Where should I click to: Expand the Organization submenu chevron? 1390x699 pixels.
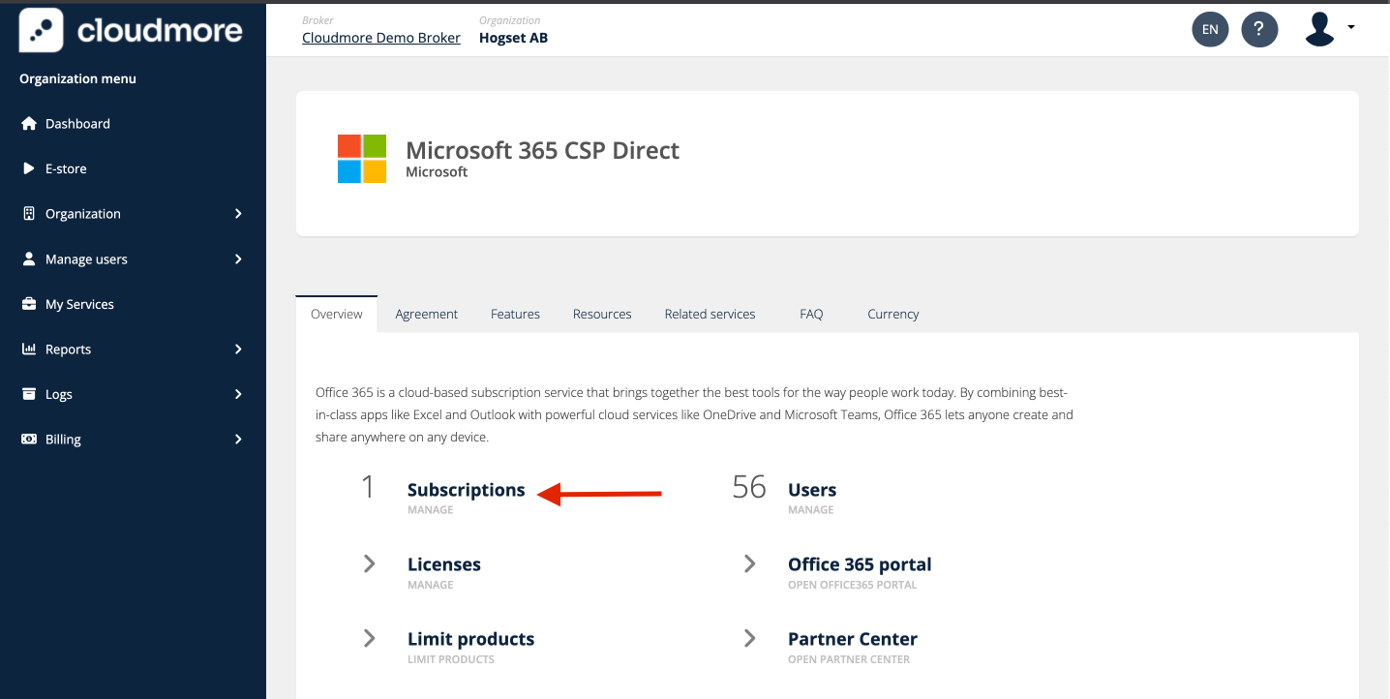tap(238, 214)
